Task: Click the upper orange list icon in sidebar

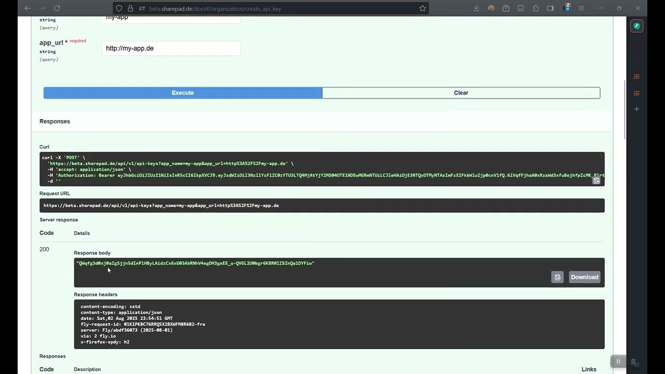Action: coord(636,76)
